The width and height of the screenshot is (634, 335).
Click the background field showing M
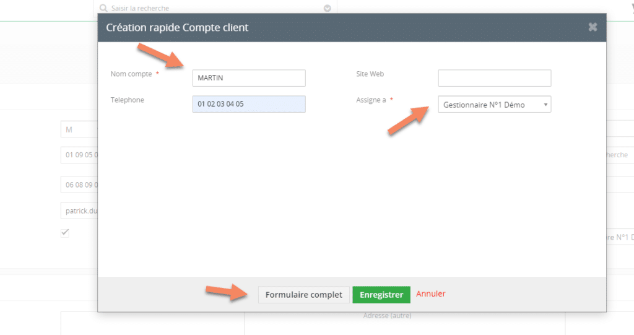tap(79, 129)
